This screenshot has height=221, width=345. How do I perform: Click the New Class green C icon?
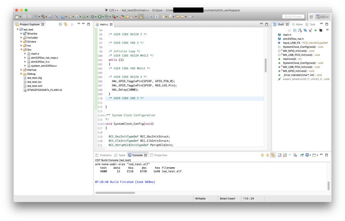pyautogui.click(x=84, y=17)
